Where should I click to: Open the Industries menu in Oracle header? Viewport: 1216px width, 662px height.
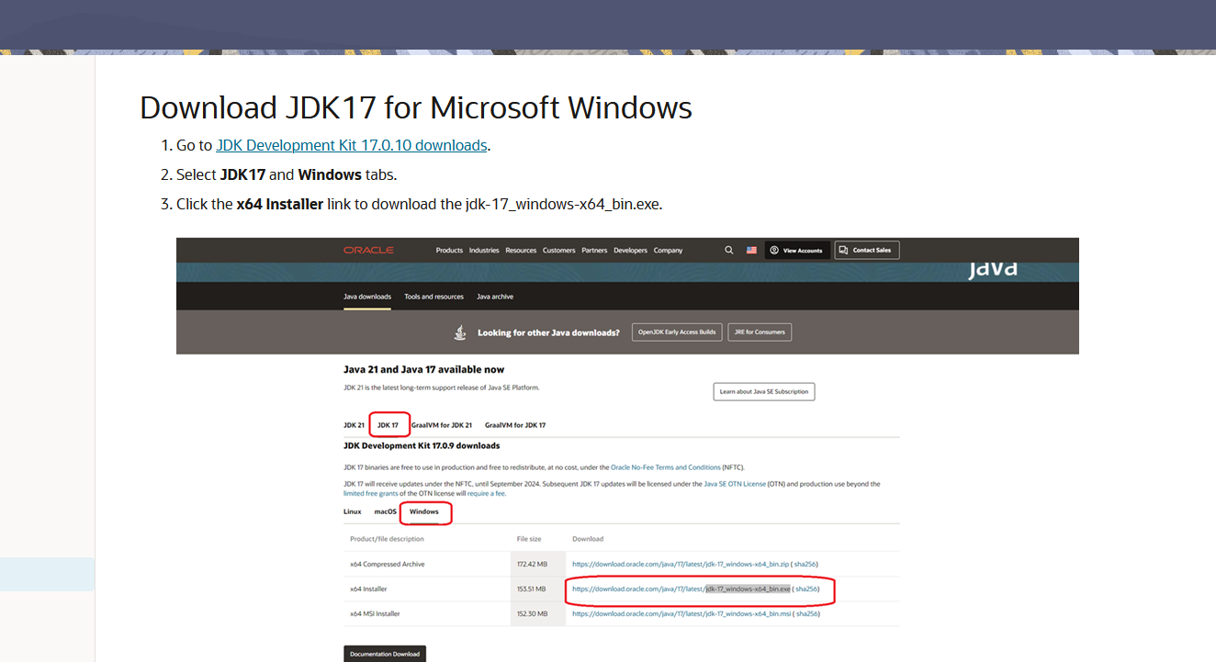click(484, 250)
